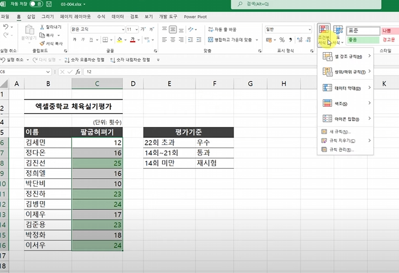Select the column C header
The width and height of the screenshot is (399, 273).
pyautogui.click(x=97, y=84)
